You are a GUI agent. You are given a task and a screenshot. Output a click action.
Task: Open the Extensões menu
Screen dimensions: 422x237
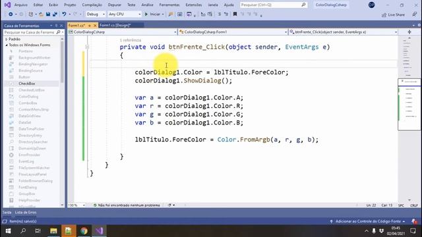click(x=193, y=5)
